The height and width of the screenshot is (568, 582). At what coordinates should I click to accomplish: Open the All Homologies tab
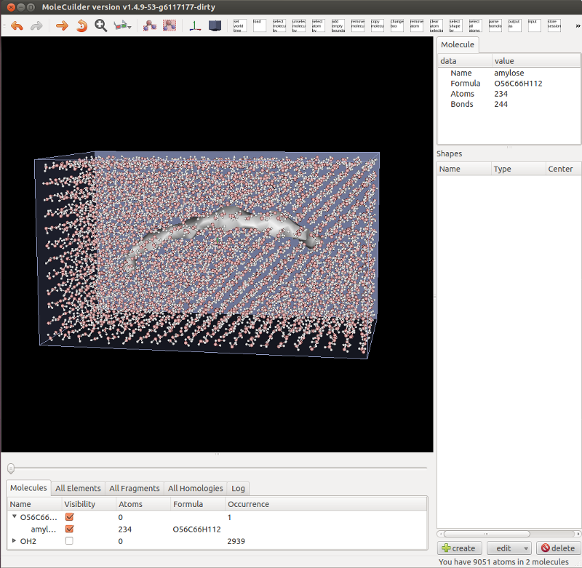click(195, 488)
